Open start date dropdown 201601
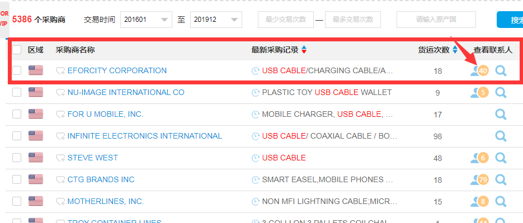 [x=146, y=20]
